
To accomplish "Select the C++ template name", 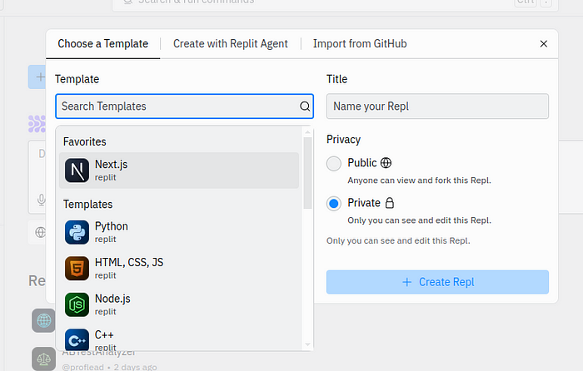I will [x=104, y=334].
